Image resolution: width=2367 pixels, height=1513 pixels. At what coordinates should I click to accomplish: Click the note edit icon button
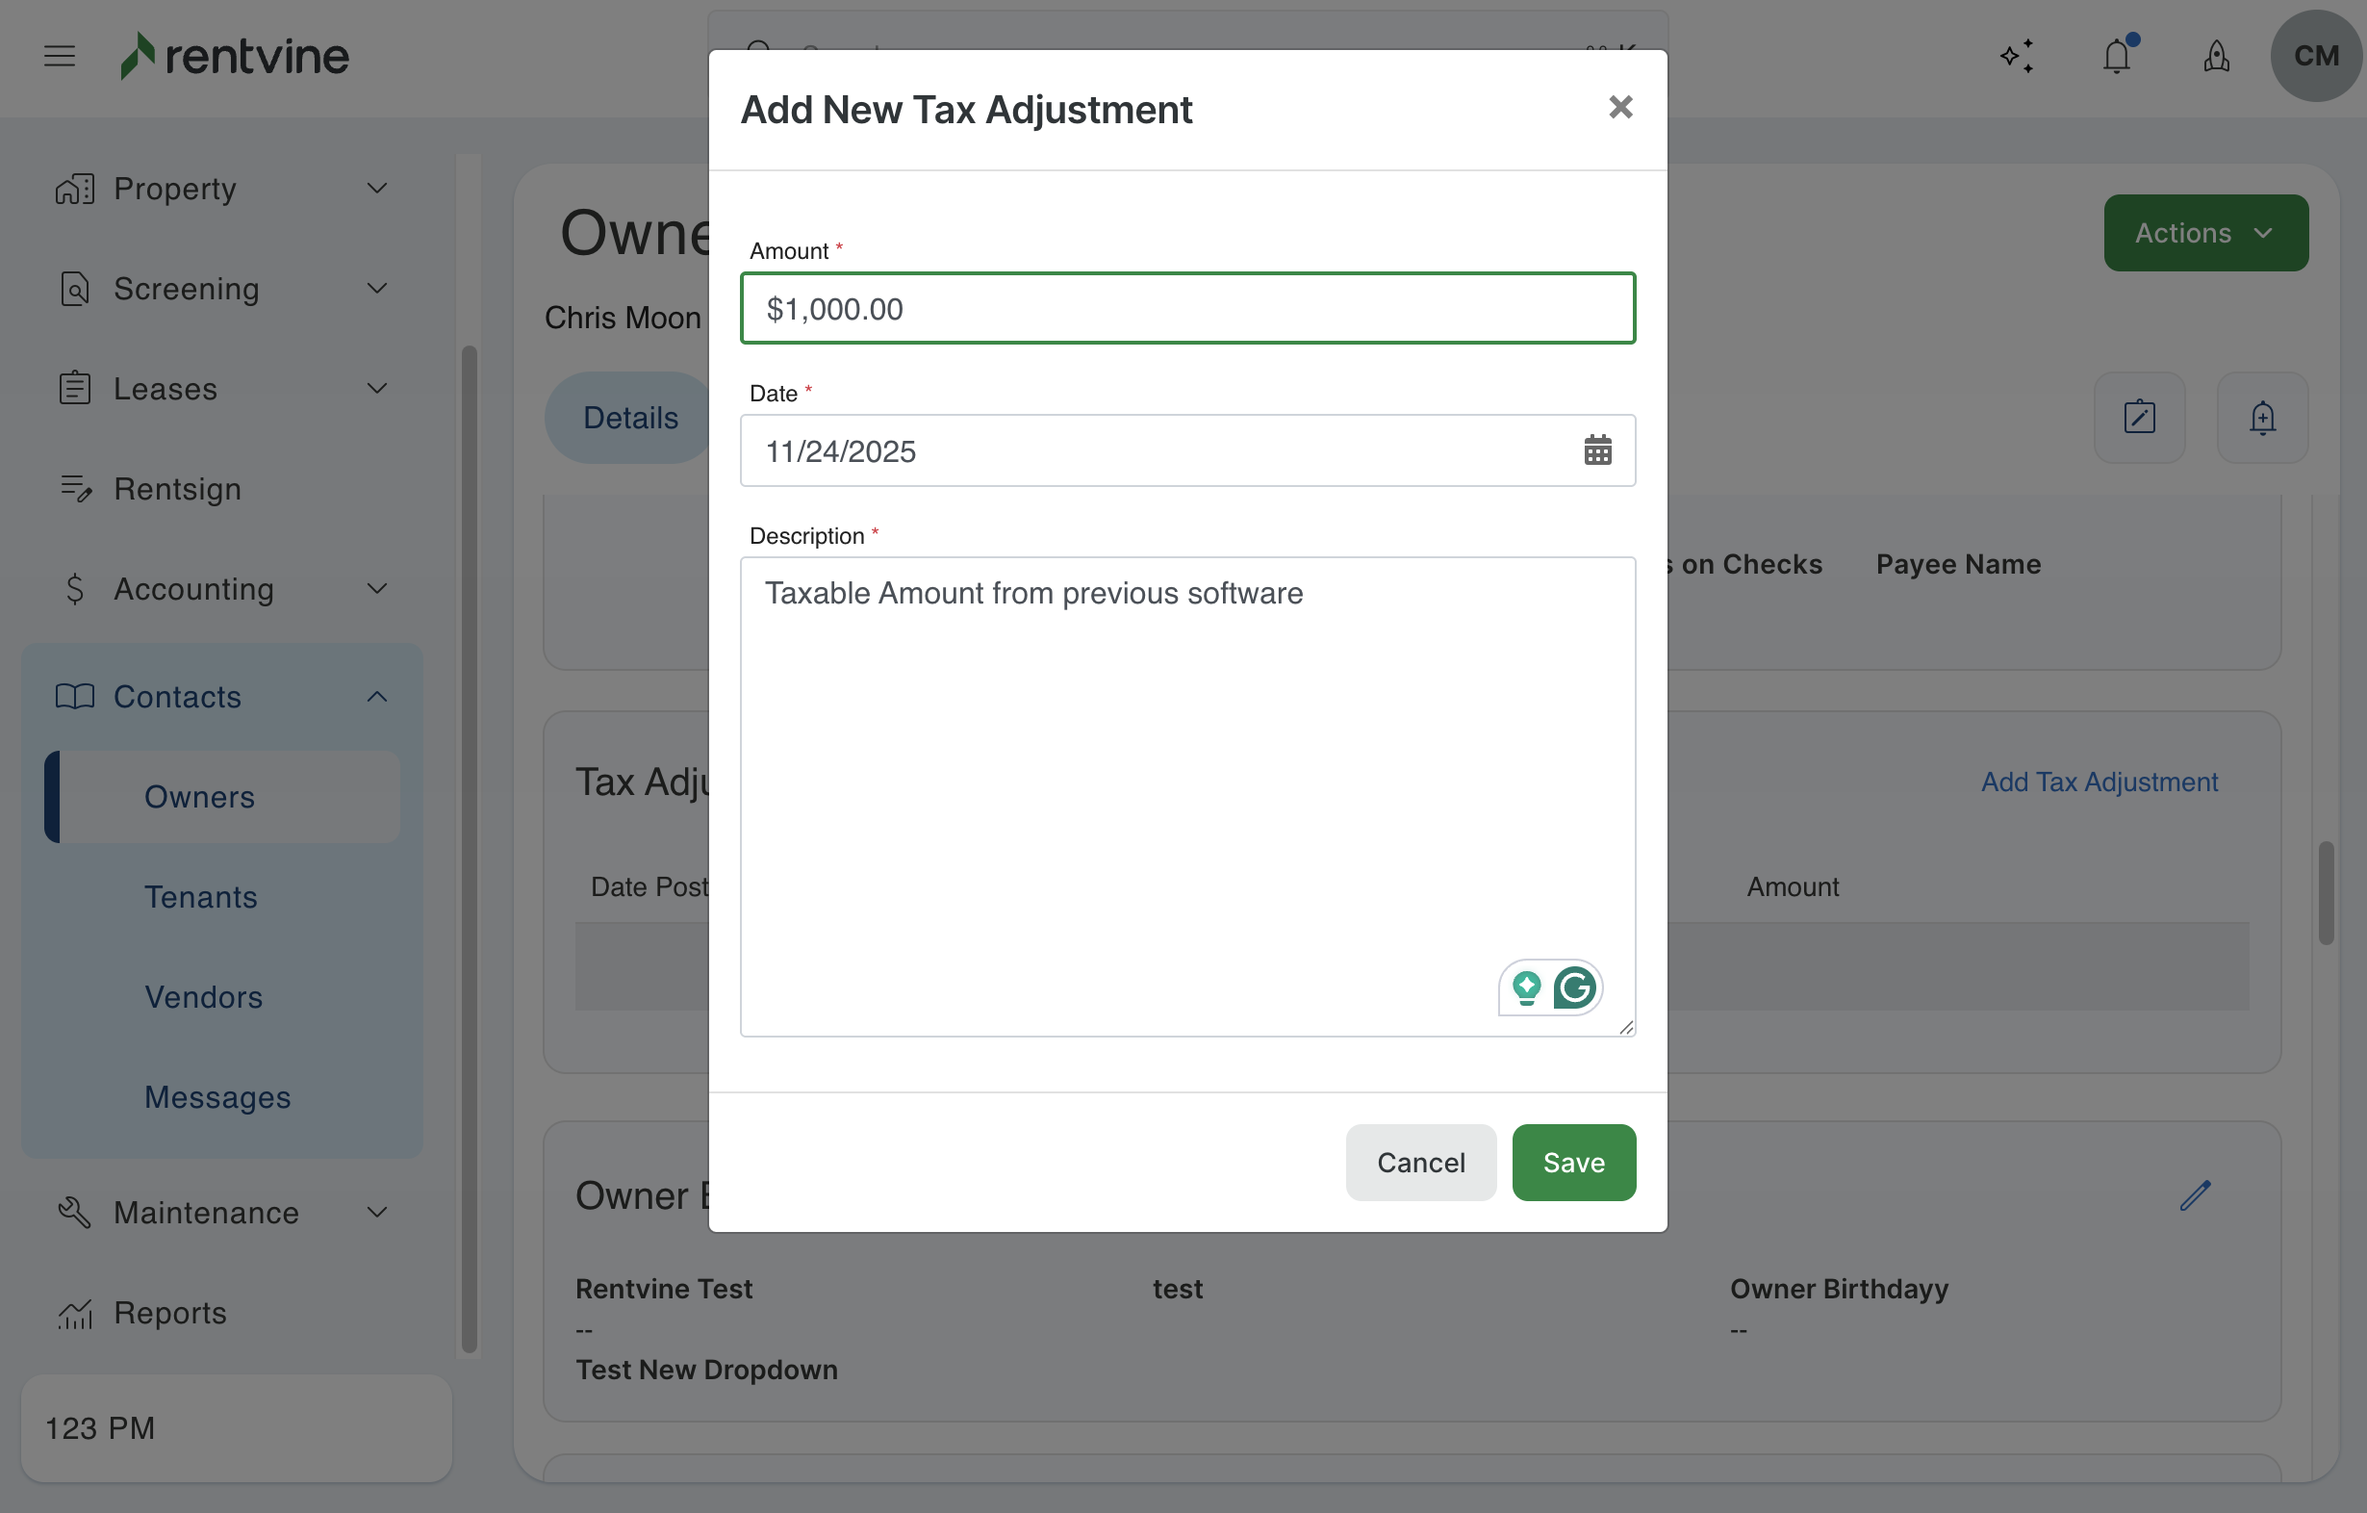coord(2139,418)
